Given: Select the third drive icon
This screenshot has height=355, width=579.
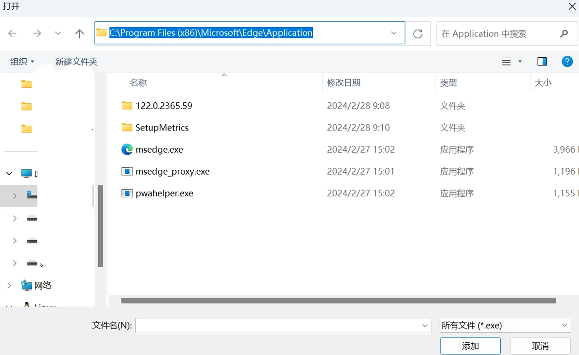Looking at the screenshot, I should click(32, 241).
